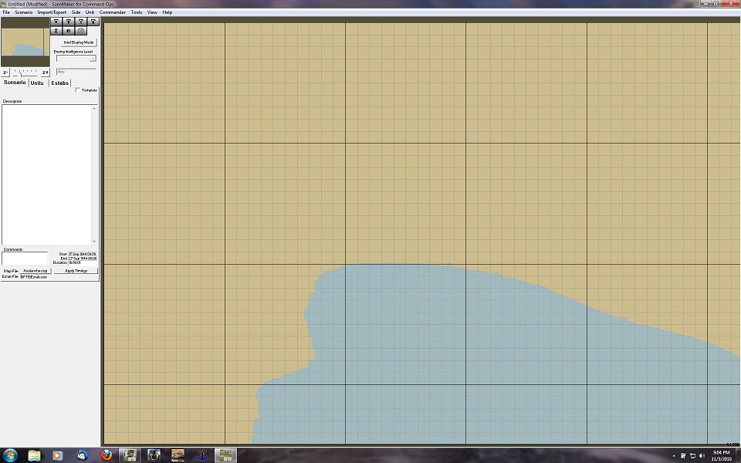
Task: Click the soldier BFTB taskbar icon
Action: (130, 455)
